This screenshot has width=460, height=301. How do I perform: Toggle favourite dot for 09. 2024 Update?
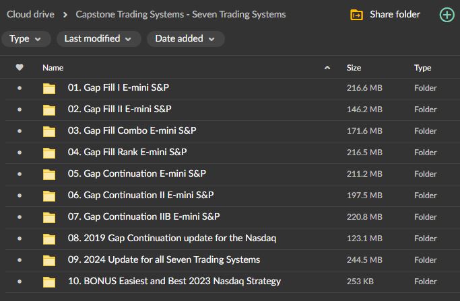pos(20,260)
